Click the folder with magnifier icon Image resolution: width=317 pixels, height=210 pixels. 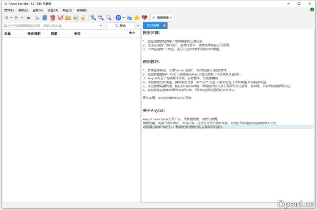68,18
